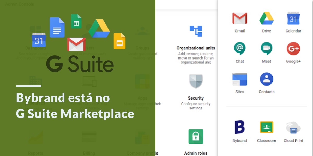The height and width of the screenshot is (156, 313).
Task: Open the Google+ app icon
Action: [x=293, y=49]
